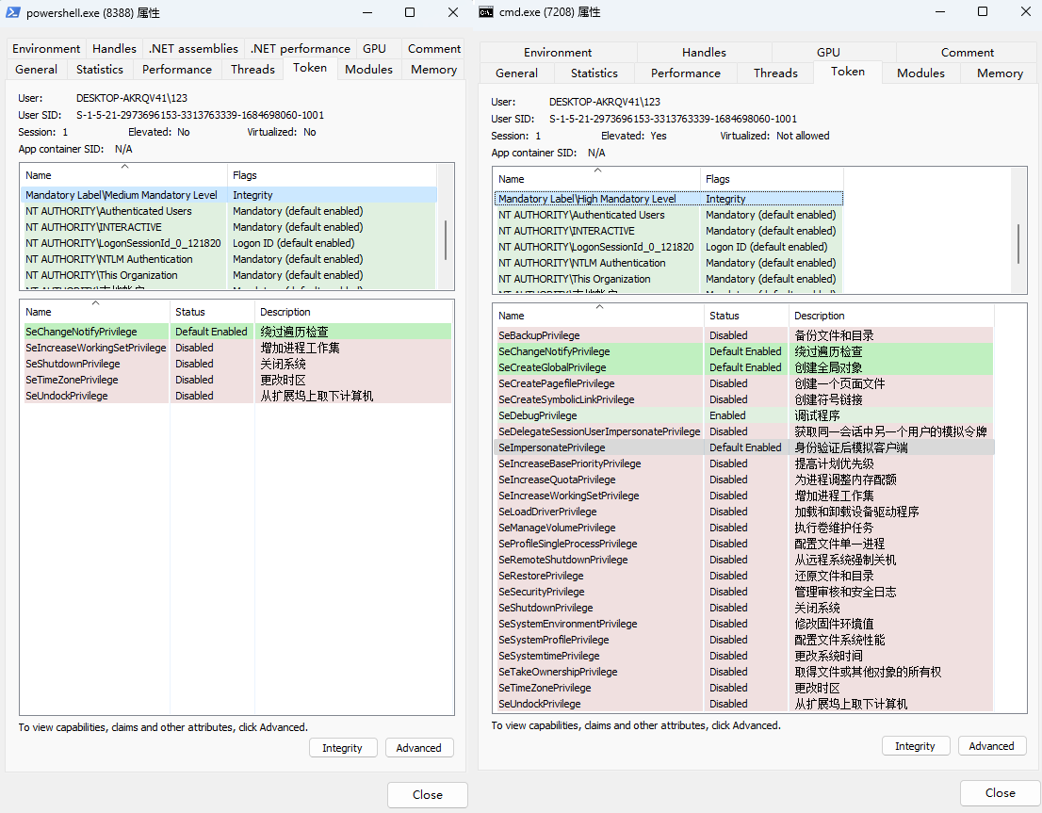This screenshot has height=813, width=1042.
Task: Open Environment tab in powershell.exe window
Action: (46, 49)
